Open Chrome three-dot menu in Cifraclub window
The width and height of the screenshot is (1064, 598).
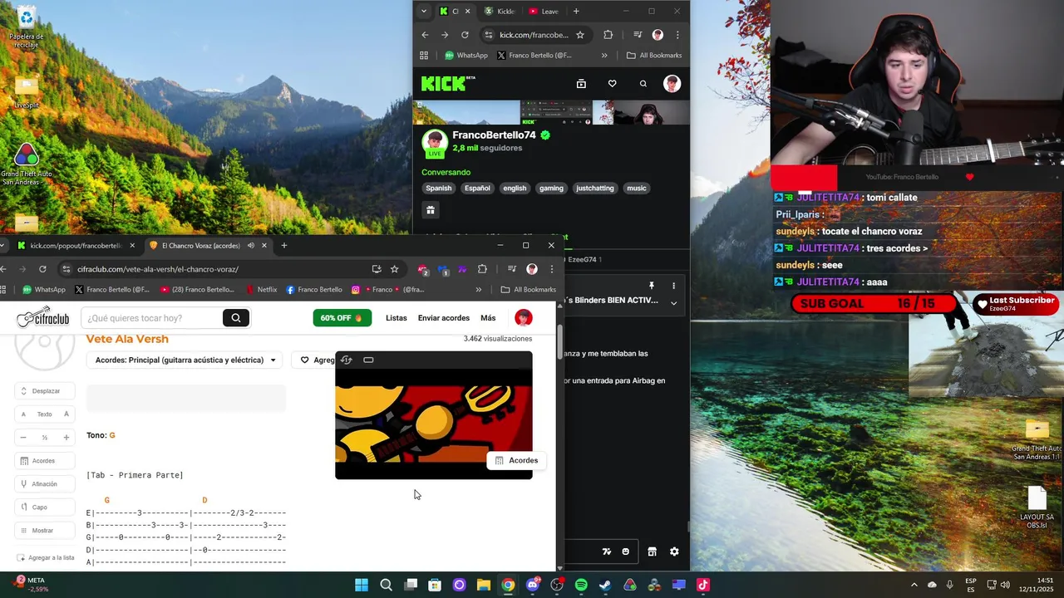pos(551,269)
